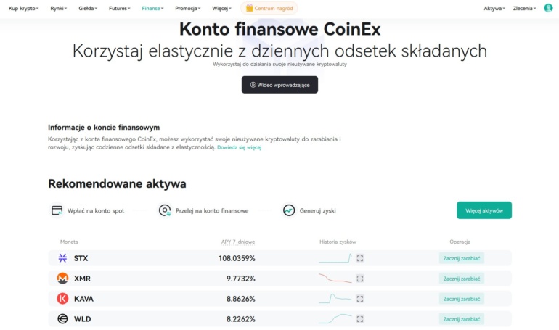
Task: Click the APY 7-dniowe column header
Action: pos(238,242)
